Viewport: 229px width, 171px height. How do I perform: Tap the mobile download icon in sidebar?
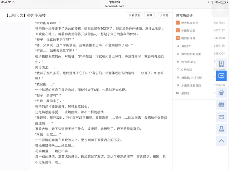221,64
